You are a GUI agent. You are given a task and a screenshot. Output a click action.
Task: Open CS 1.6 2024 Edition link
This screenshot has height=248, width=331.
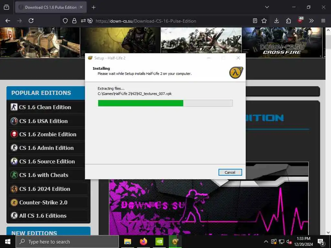pyautogui.click(x=45, y=189)
